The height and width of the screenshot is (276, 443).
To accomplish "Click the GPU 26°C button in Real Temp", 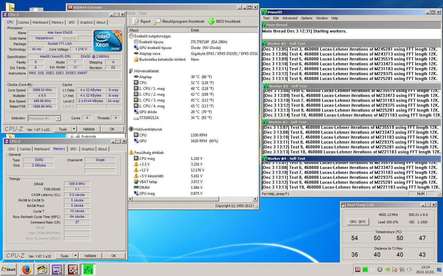I will click(x=358, y=222).
